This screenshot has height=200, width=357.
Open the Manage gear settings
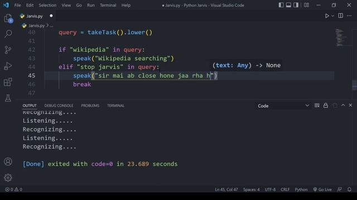[8, 178]
